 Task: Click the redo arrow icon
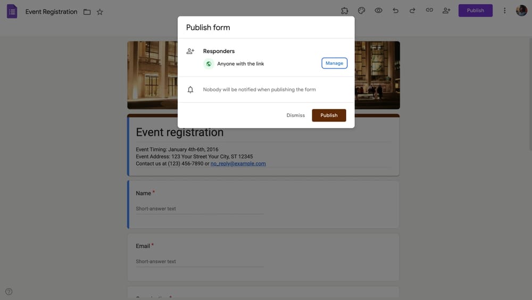coord(412,11)
